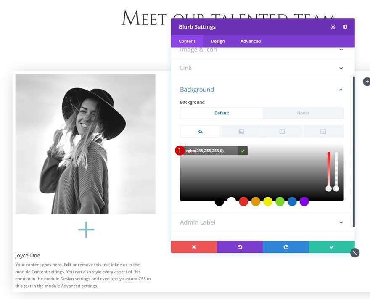Select the gradient background type icon
This screenshot has height=299, width=370.
coord(240,131)
